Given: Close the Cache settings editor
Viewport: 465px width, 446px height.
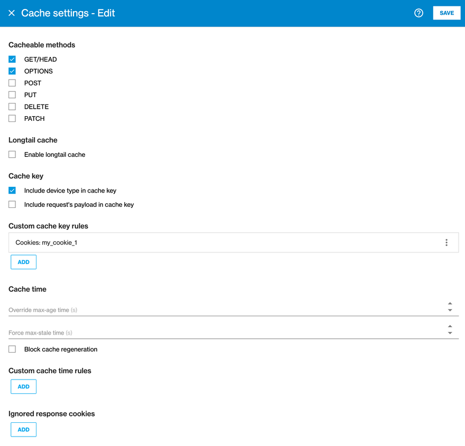Looking at the screenshot, I should click(x=12, y=13).
